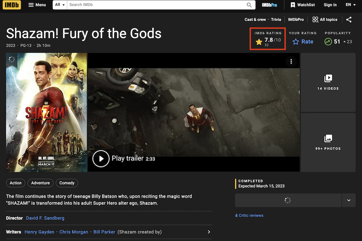
Task: Click the PG-13 rating link
Action: [26, 46]
